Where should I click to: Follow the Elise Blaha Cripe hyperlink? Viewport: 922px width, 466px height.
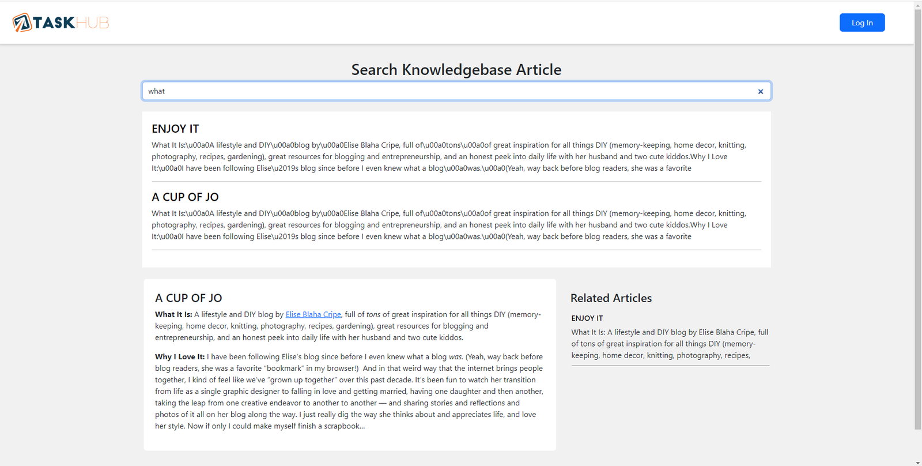click(x=313, y=314)
